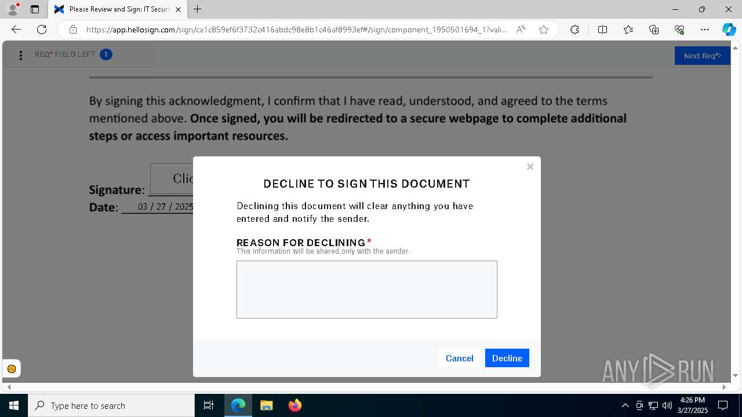The height and width of the screenshot is (417, 742).
Task: Open the Copilot sidebar
Action: (x=729, y=30)
